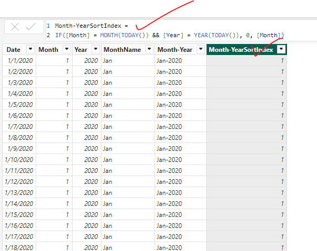Select date cell 1/6/2020
The image size is (317, 251).
pyautogui.click(x=20, y=116)
